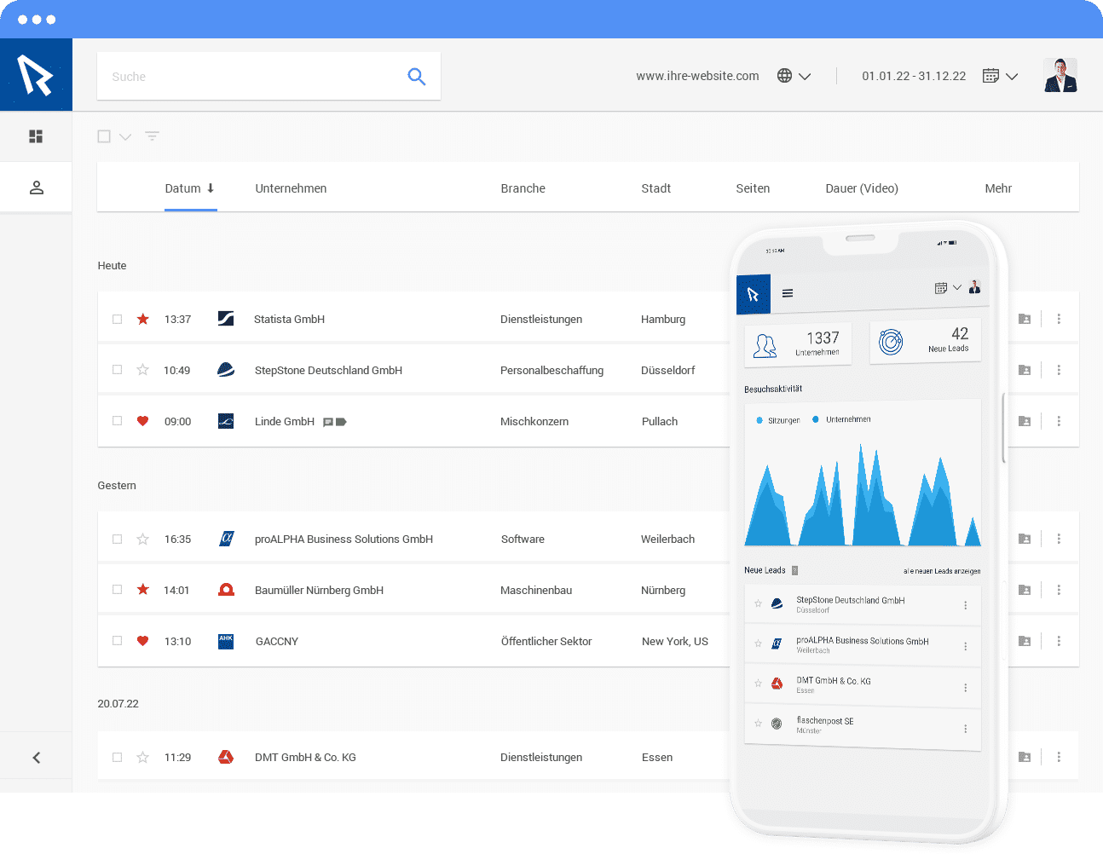Open three-dot menu for Statista GmbH row
The width and height of the screenshot is (1103, 854).
tap(1059, 319)
